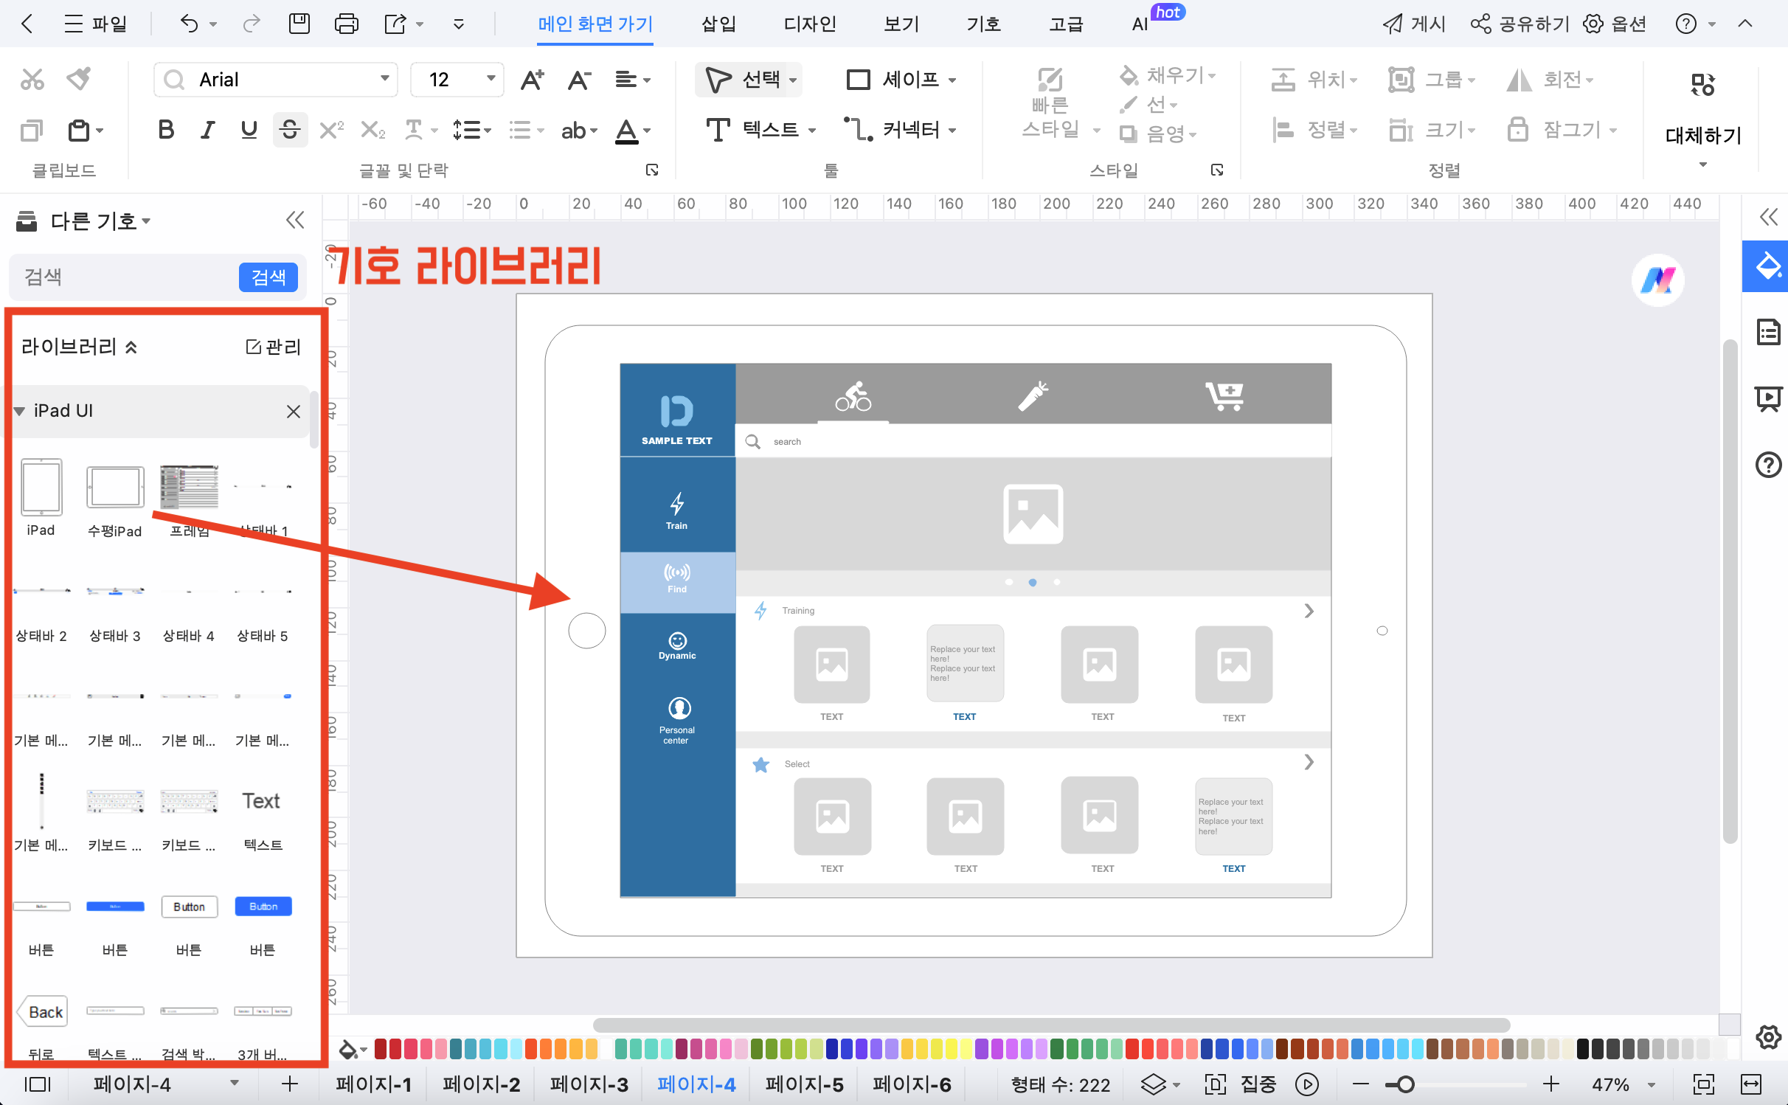Collapse the iPad UI library section
This screenshot has height=1105, width=1788.
tap(19, 411)
